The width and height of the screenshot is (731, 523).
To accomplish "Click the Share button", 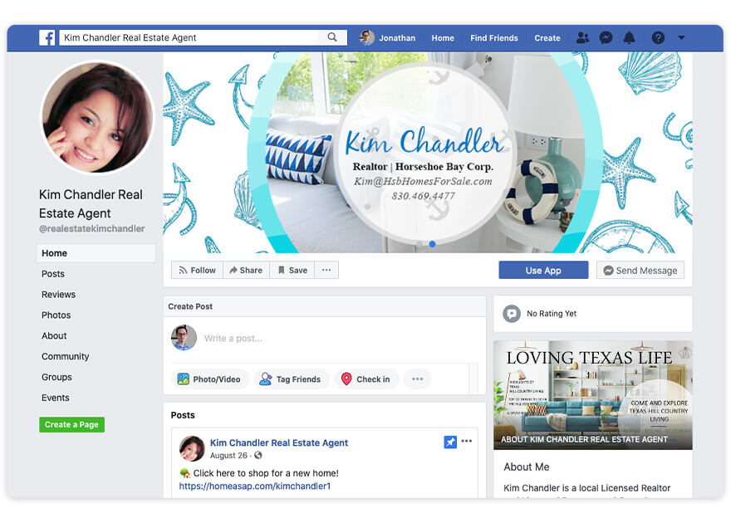I will click(246, 270).
